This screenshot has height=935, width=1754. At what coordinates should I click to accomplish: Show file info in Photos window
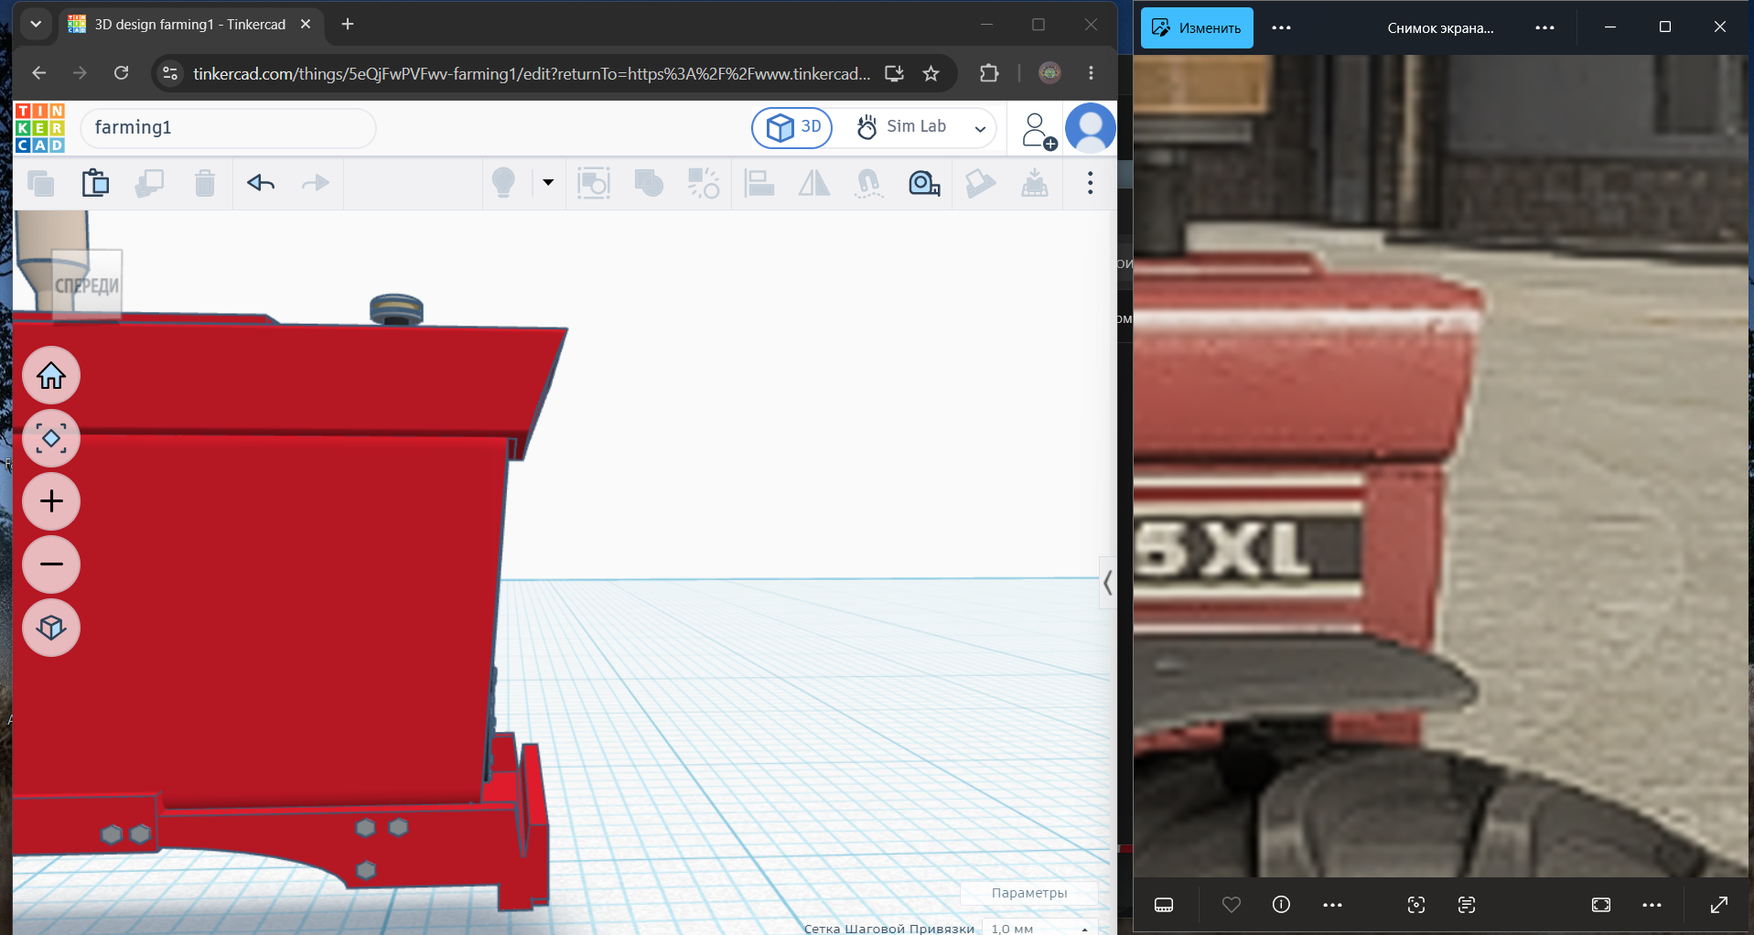pos(1281,905)
